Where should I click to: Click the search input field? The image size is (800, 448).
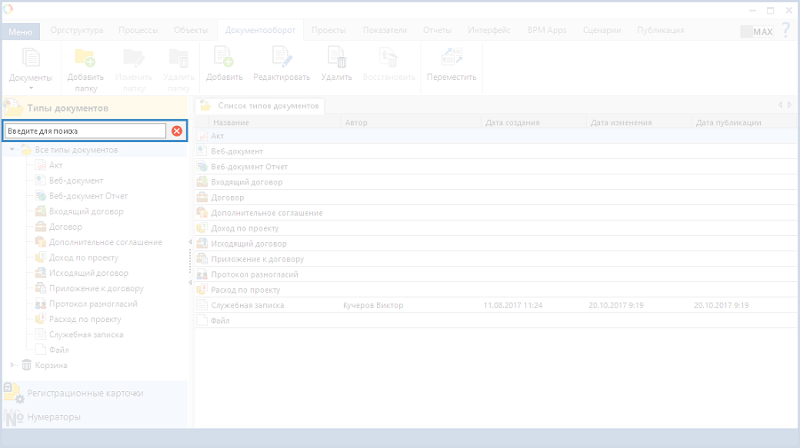(x=85, y=131)
